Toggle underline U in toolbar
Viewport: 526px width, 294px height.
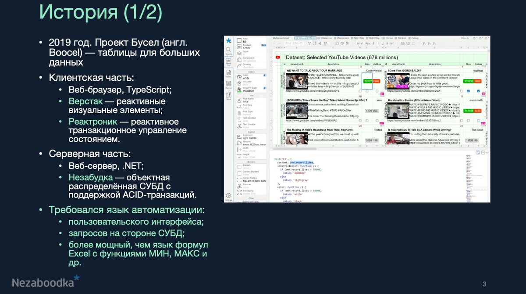(x=383, y=43)
